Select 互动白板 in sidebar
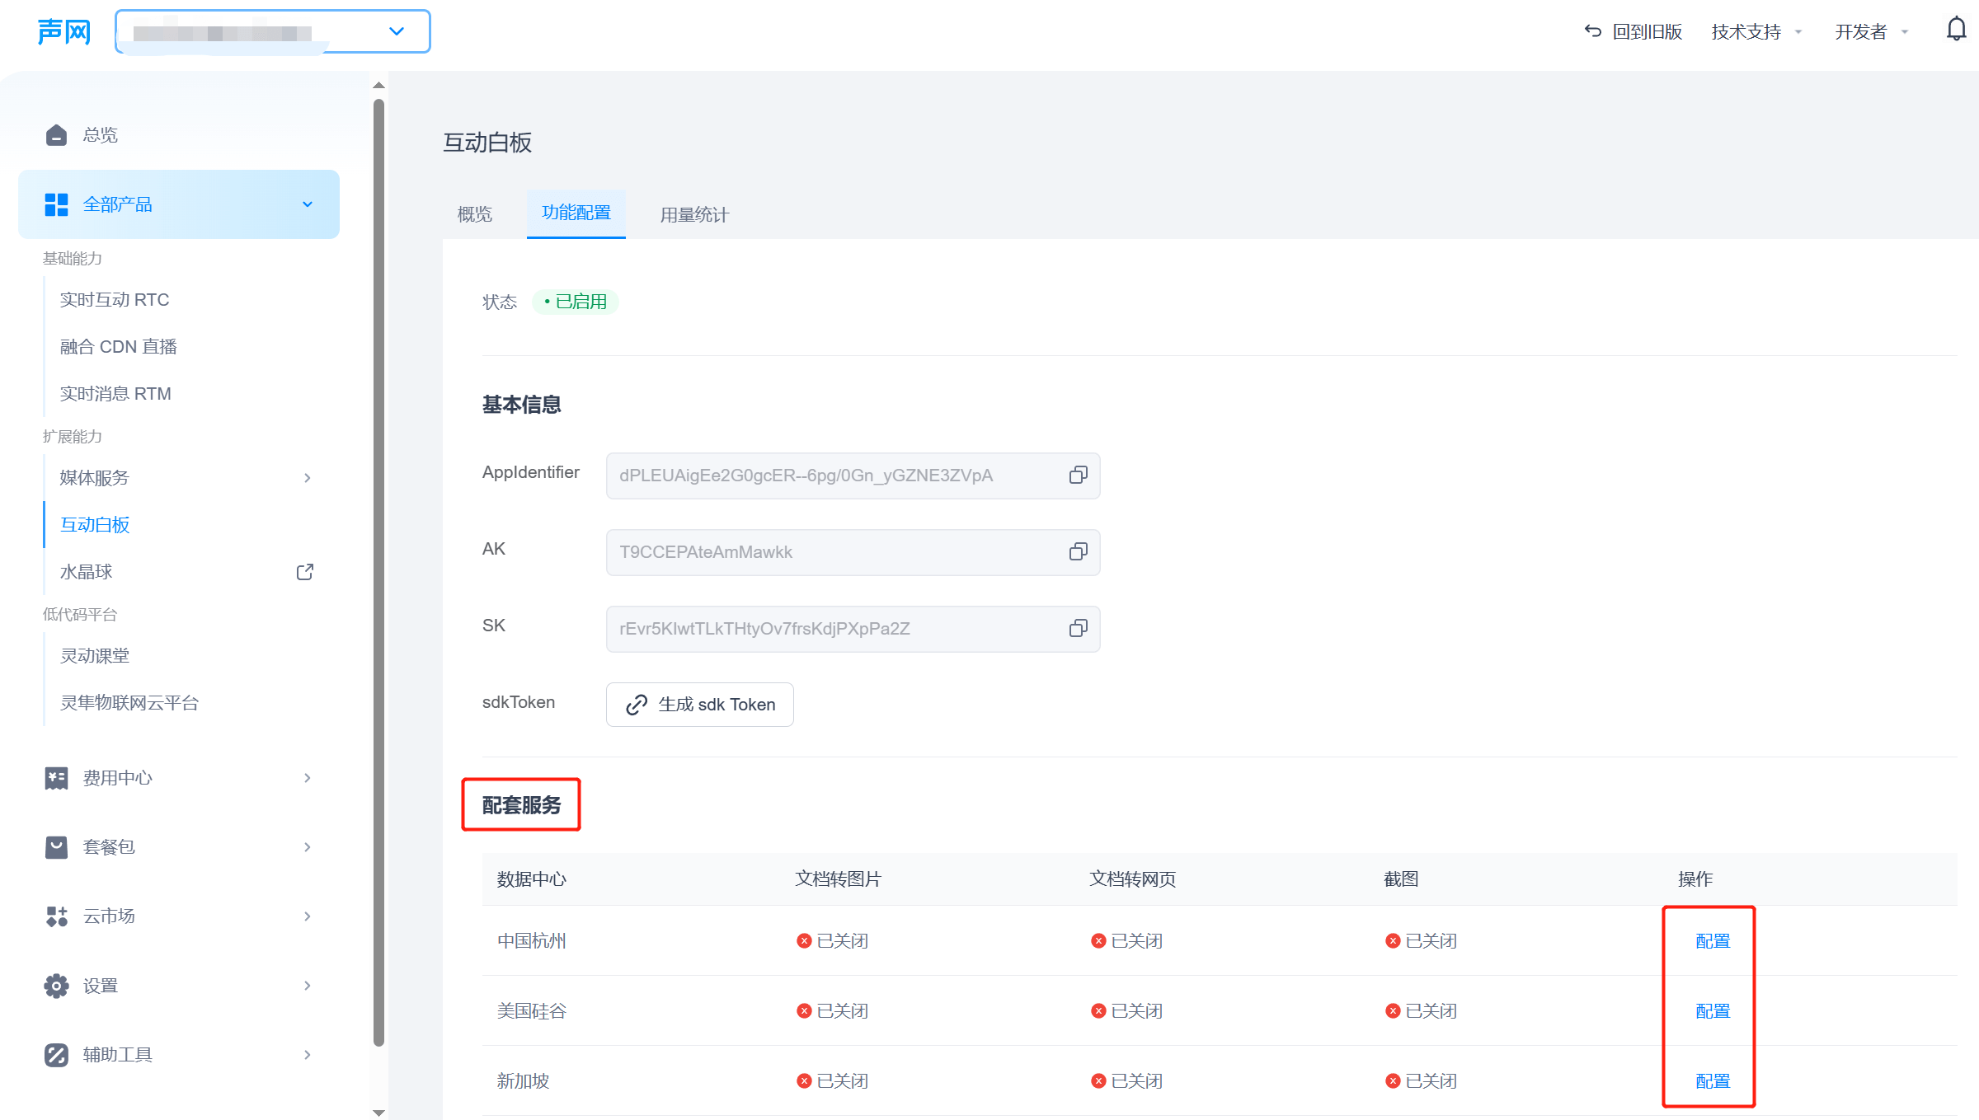Viewport: 1979px width, 1120px height. coord(95,524)
